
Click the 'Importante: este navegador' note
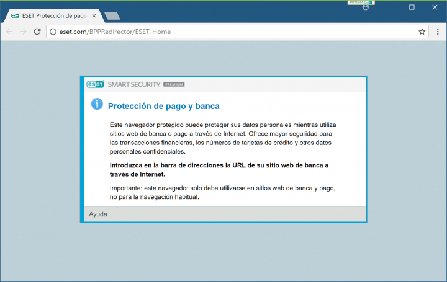click(222, 193)
